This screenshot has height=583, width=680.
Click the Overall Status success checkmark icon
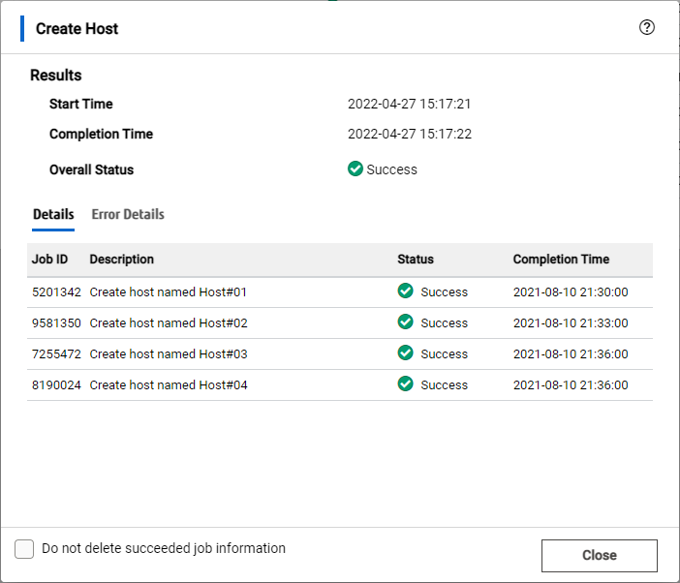tap(355, 169)
